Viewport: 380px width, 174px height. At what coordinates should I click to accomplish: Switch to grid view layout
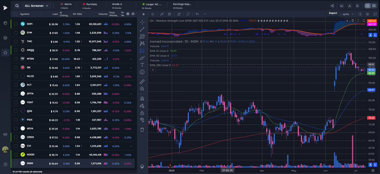pyautogui.click(x=375, y=6)
